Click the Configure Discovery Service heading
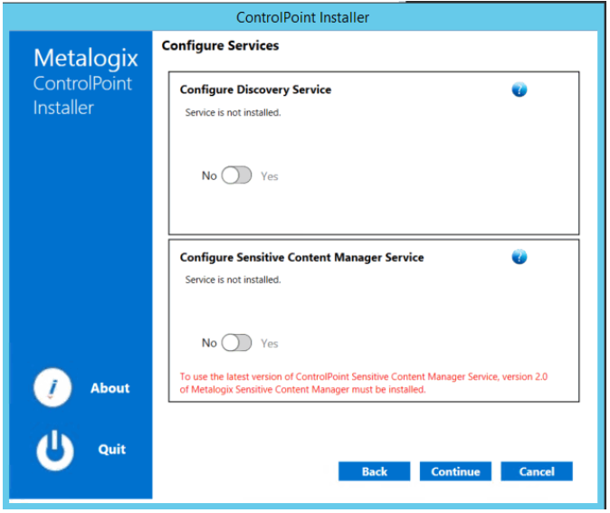This screenshot has height=513, width=610. (x=255, y=90)
